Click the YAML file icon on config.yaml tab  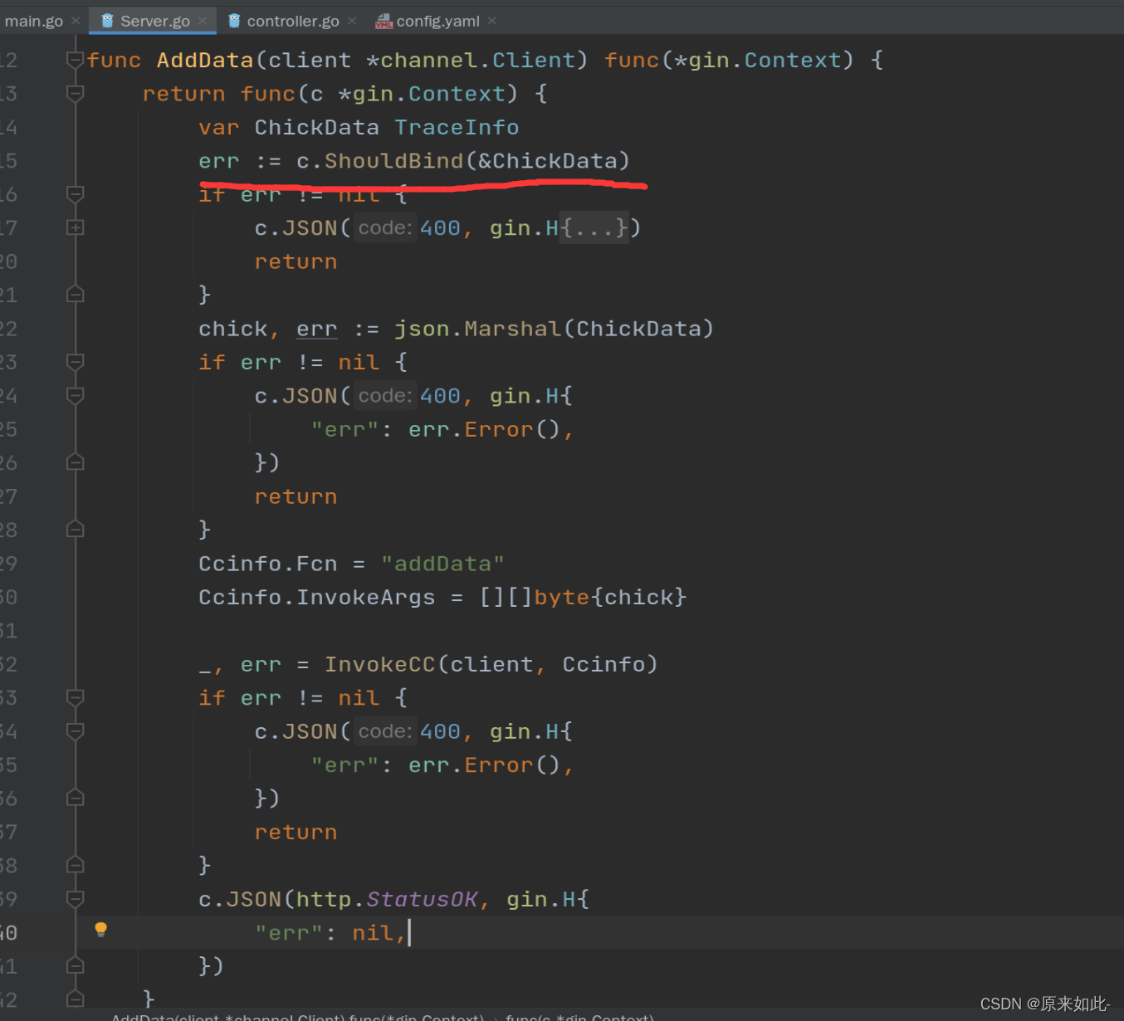tap(384, 21)
